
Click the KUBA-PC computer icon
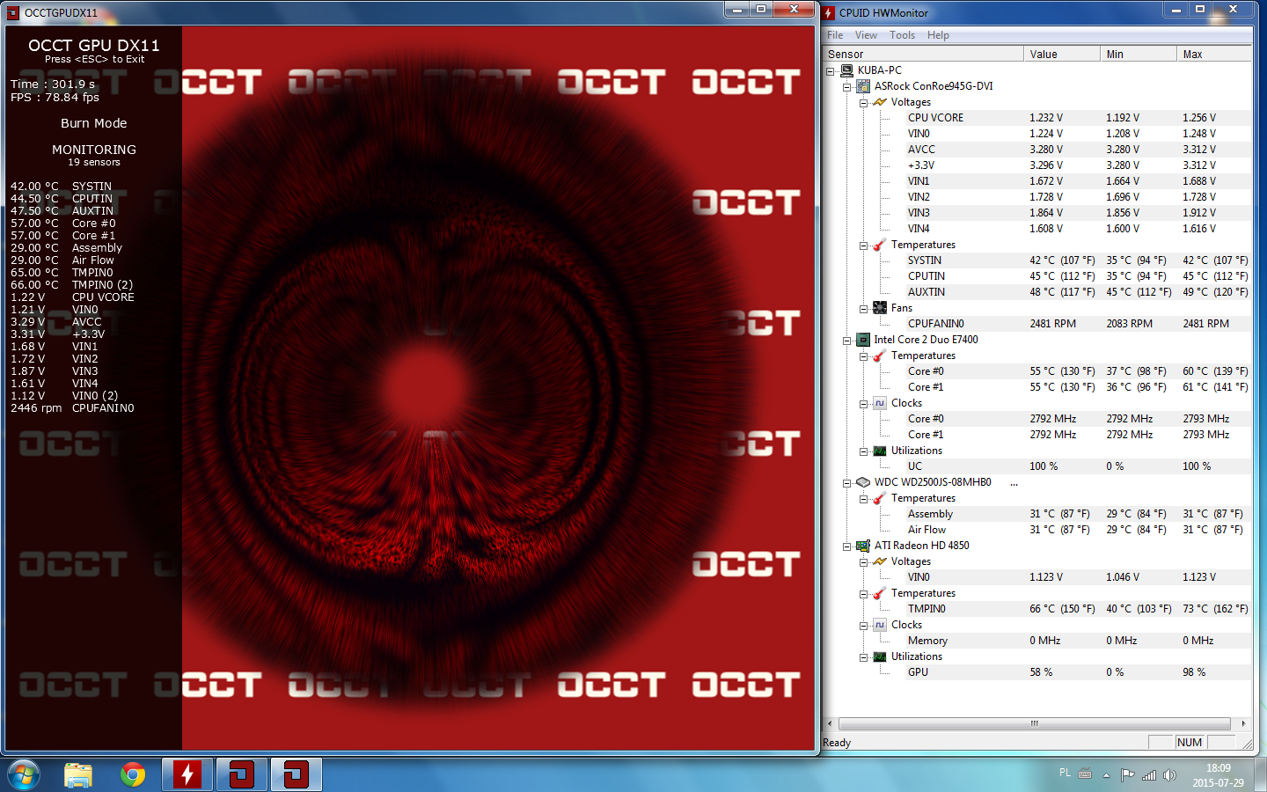(846, 70)
